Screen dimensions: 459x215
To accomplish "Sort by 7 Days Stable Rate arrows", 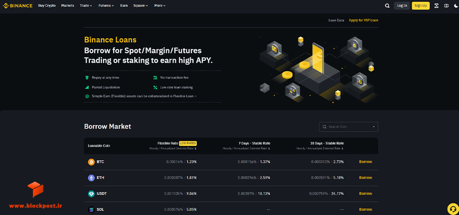I will (269, 149).
